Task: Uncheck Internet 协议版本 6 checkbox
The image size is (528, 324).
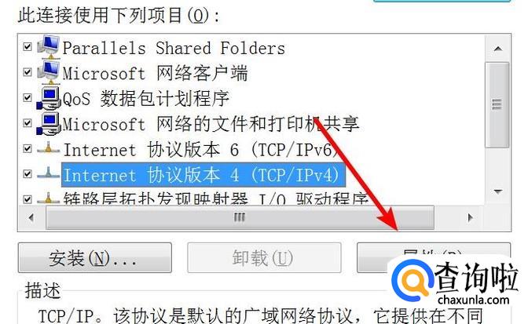Action: click(x=27, y=148)
